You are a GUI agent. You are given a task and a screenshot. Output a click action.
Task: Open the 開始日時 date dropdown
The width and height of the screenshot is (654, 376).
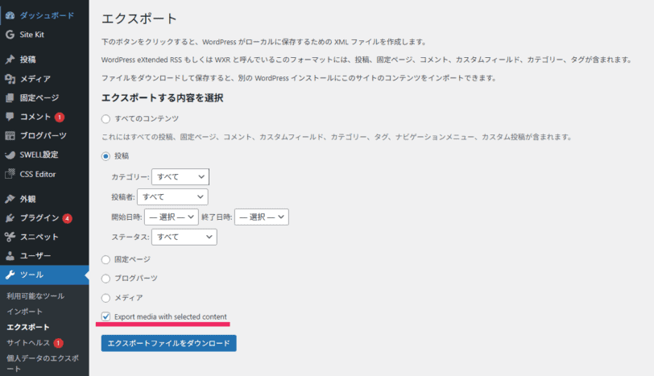[x=172, y=217]
